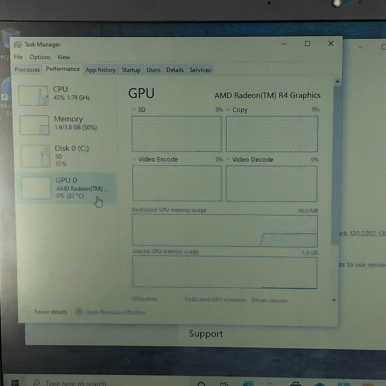Click the Video Decode usage graph
This screenshot has width=386, height=386.
click(271, 184)
